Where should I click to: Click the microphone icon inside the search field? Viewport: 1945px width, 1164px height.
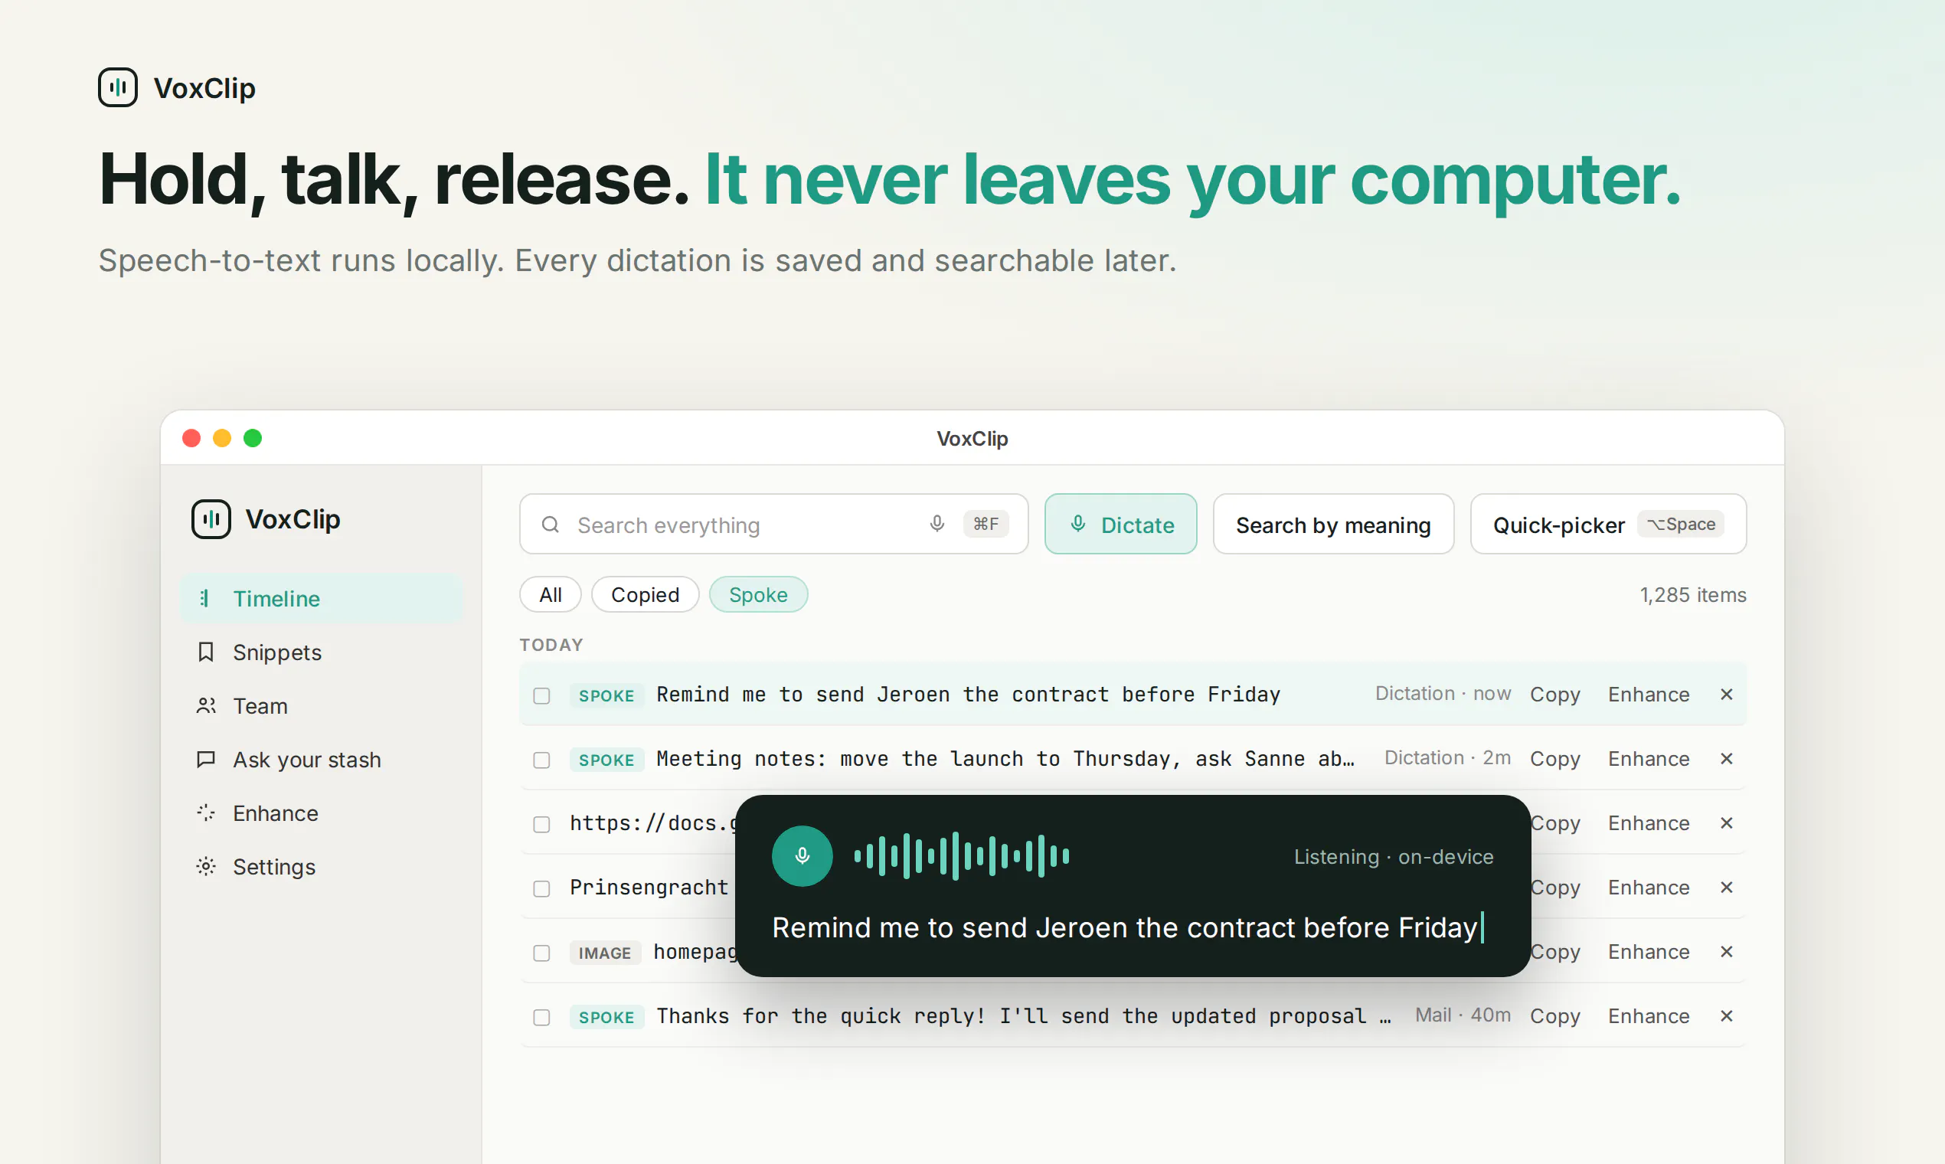coord(937,523)
